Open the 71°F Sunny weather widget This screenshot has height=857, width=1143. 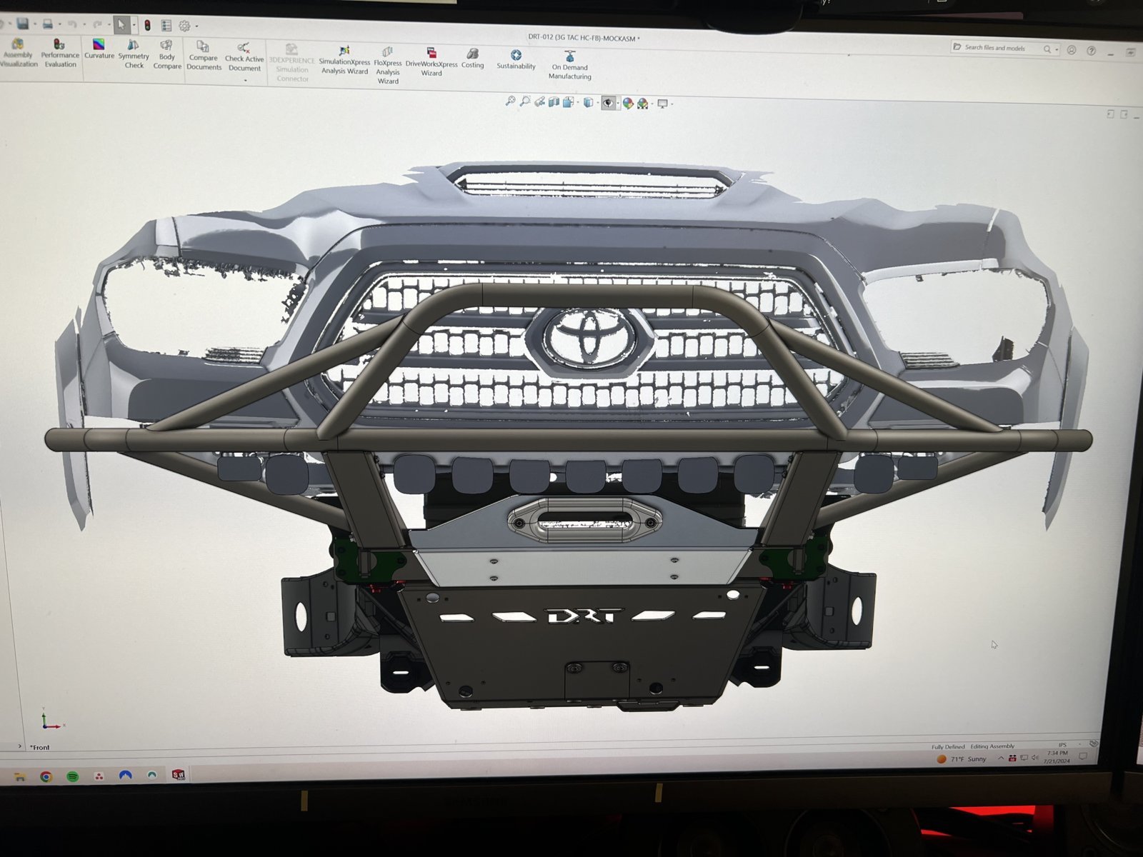click(962, 758)
